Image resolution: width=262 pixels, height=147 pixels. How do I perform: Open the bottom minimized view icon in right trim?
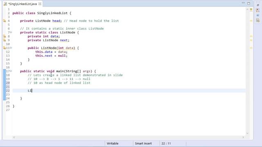coord(258,20)
